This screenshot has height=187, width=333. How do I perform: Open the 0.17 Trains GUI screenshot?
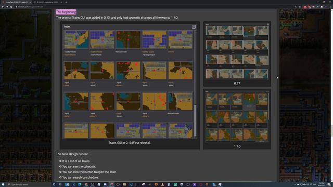click(237, 51)
